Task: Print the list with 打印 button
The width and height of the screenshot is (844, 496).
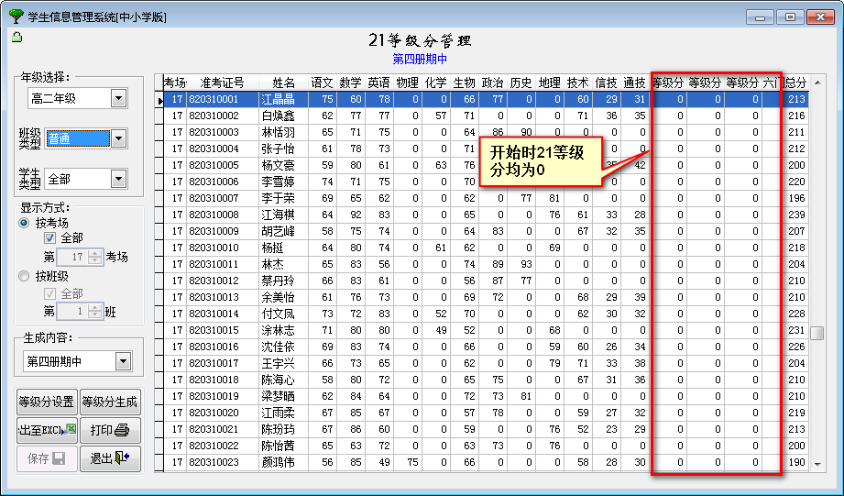Action: tap(109, 429)
